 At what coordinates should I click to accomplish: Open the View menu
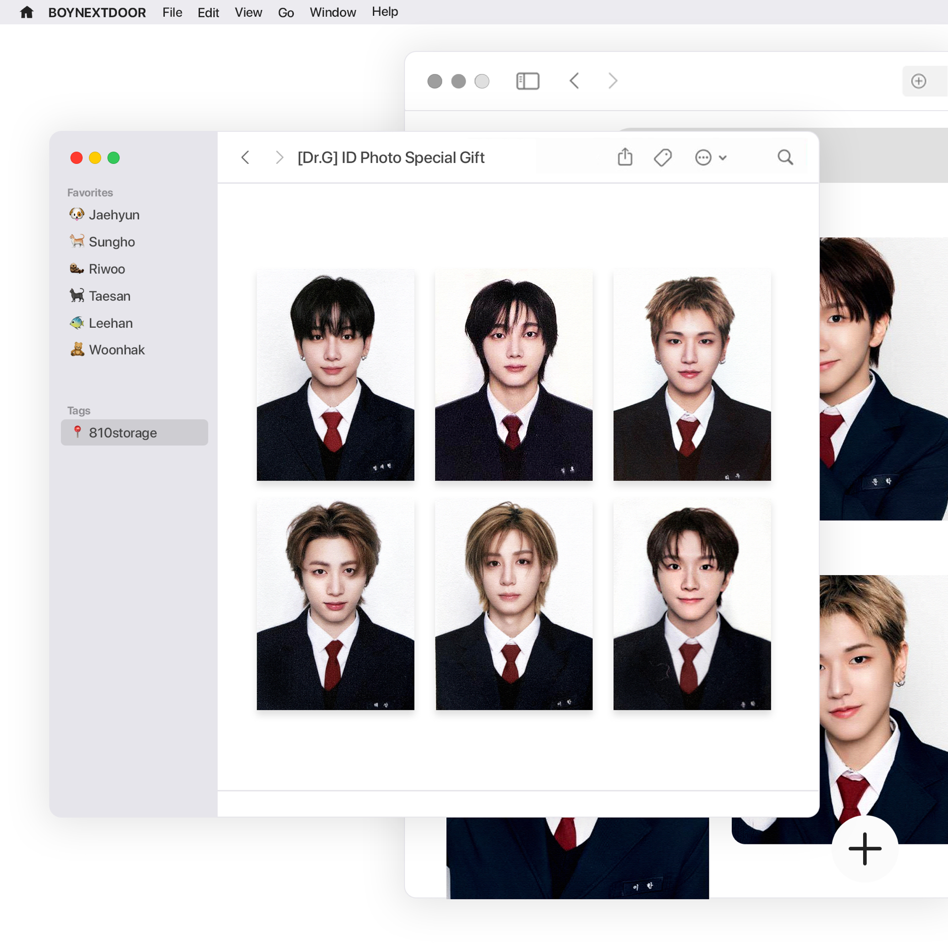tap(248, 12)
